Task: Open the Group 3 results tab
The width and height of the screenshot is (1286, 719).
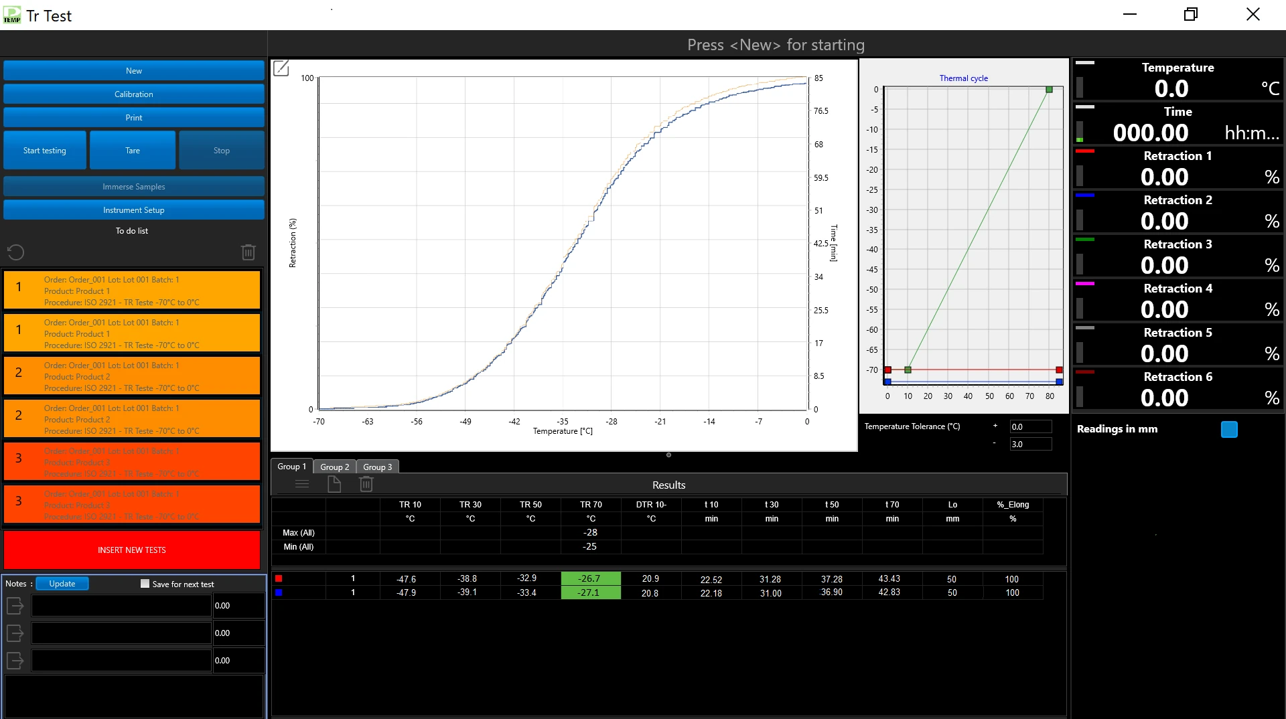Action: click(377, 467)
